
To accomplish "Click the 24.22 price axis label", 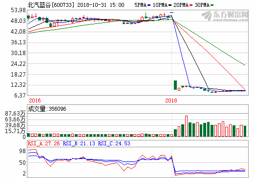I will (18, 64).
